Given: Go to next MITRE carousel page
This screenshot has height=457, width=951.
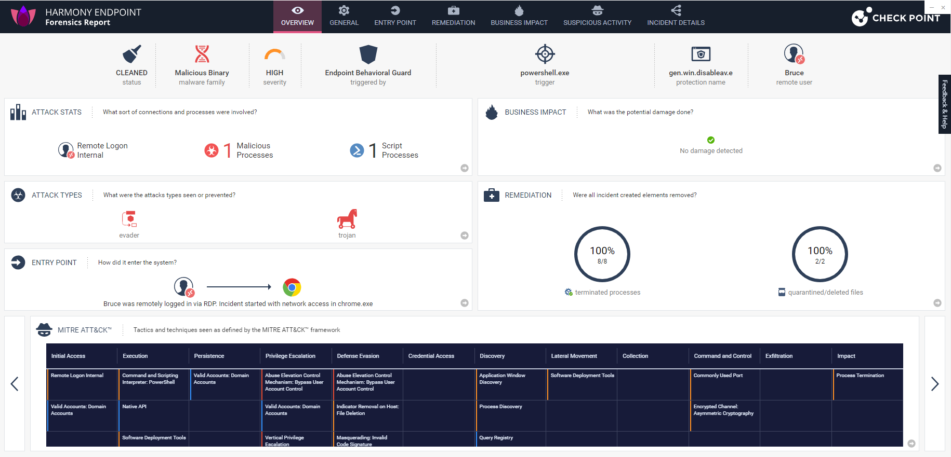Looking at the screenshot, I should [x=935, y=384].
